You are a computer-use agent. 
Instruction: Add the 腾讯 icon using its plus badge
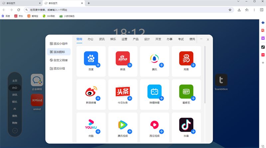[162, 65]
